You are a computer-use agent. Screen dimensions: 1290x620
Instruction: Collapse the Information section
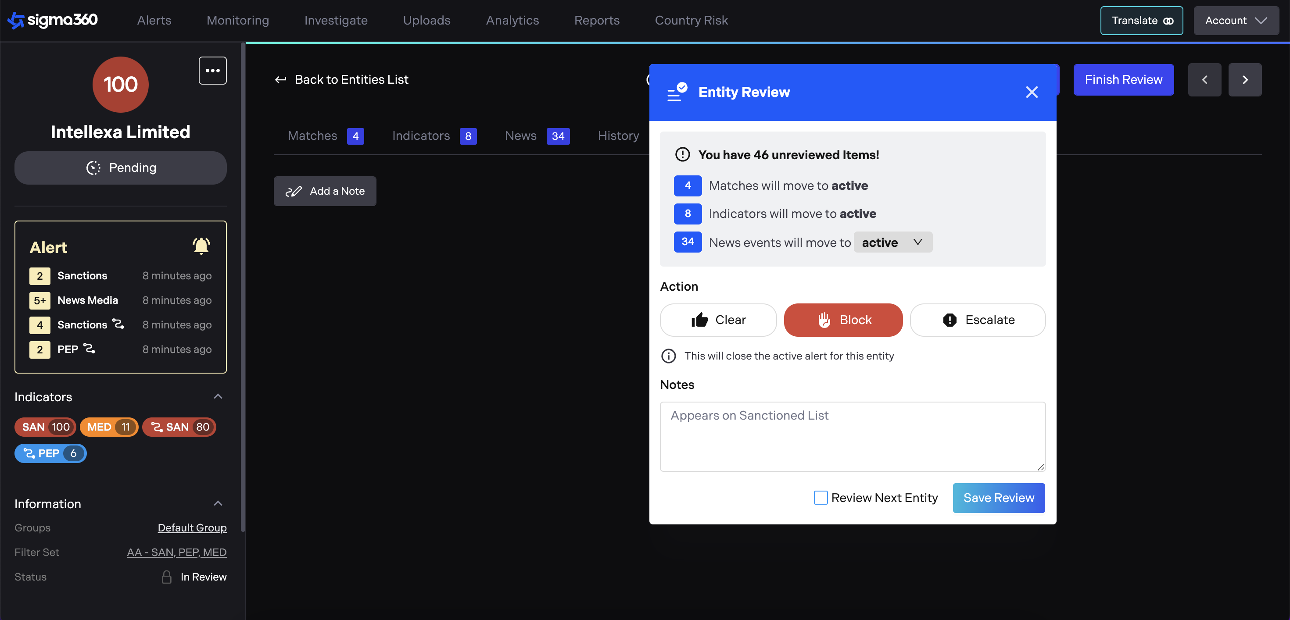(x=218, y=503)
